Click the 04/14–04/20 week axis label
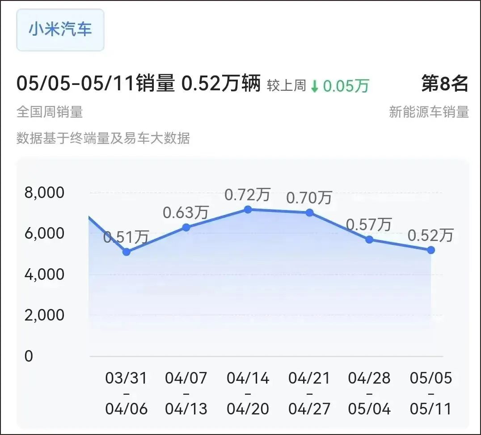The height and width of the screenshot is (435, 481). tap(248, 393)
